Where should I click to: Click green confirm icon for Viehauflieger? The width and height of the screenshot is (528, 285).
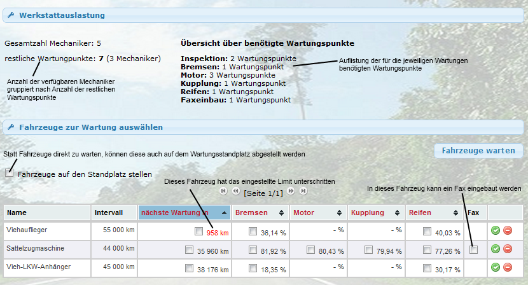496,230
